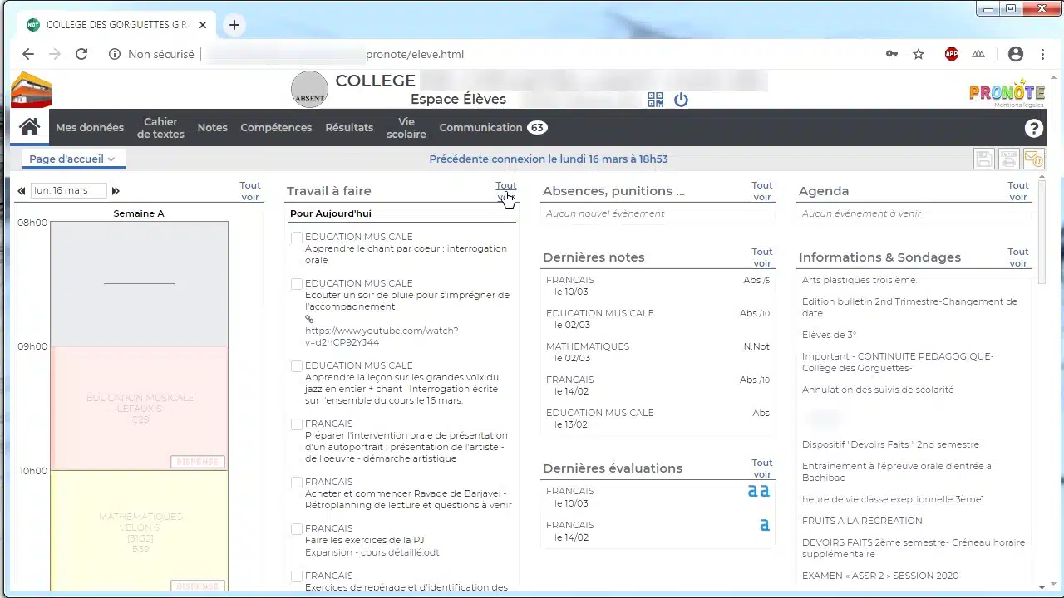Open the Chrome three-dot menu
The width and height of the screenshot is (1064, 598).
(x=1042, y=54)
